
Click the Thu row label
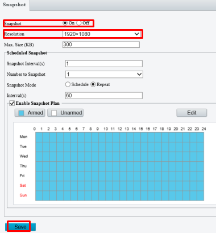[x=23, y=166]
